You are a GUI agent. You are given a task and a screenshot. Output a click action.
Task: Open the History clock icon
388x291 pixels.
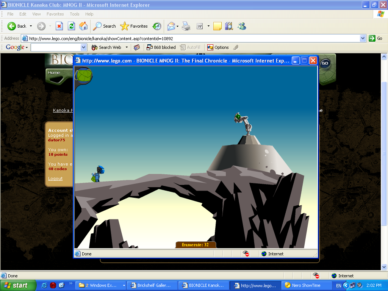click(157, 26)
